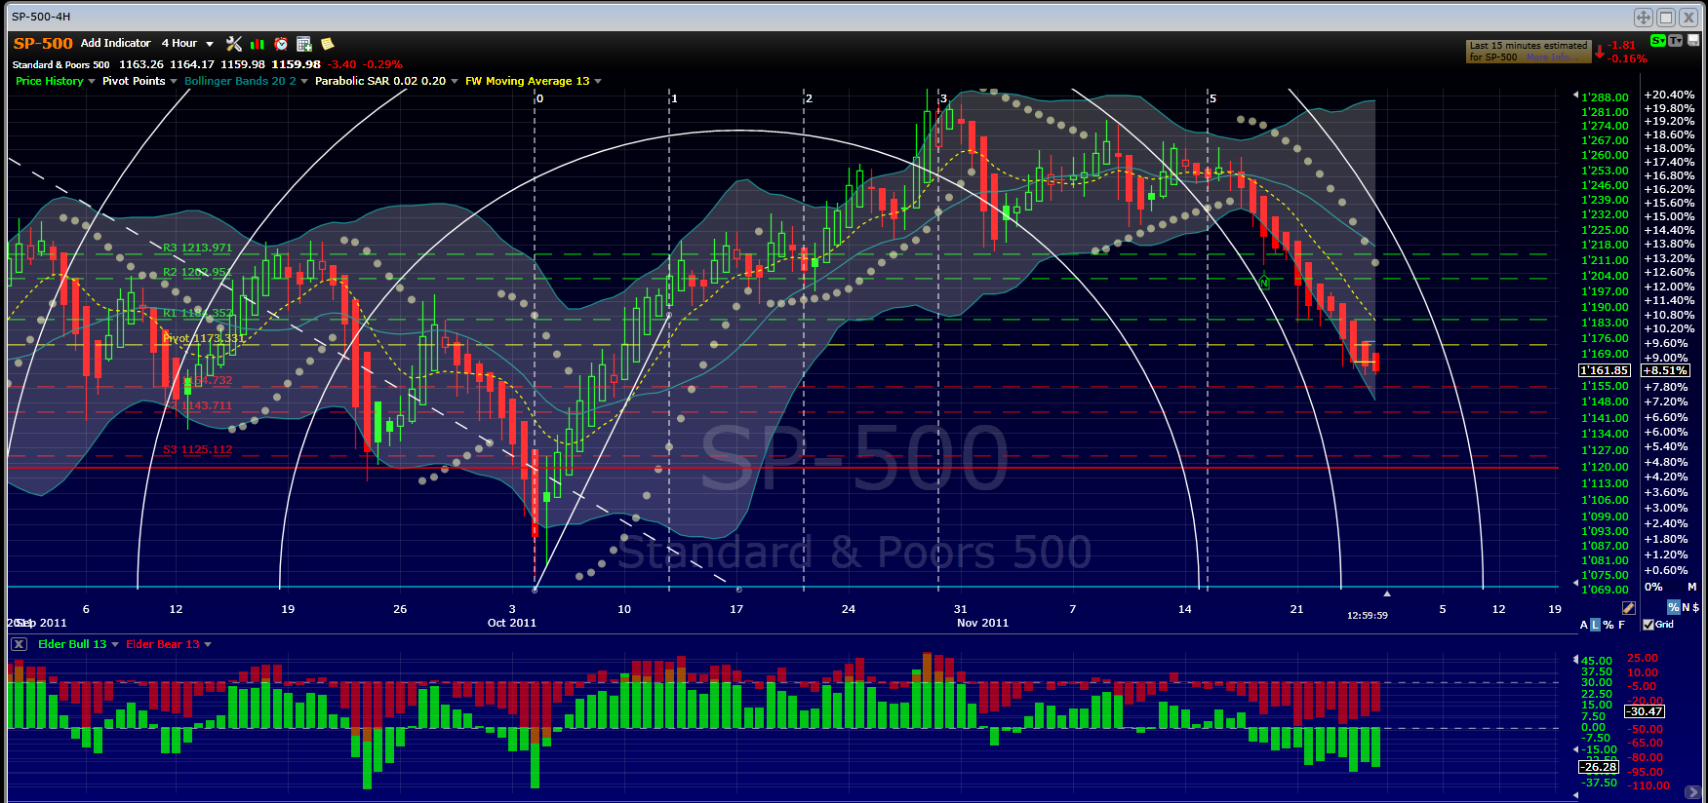
Task: Click the Pivot Points label
Action: [134, 81]
